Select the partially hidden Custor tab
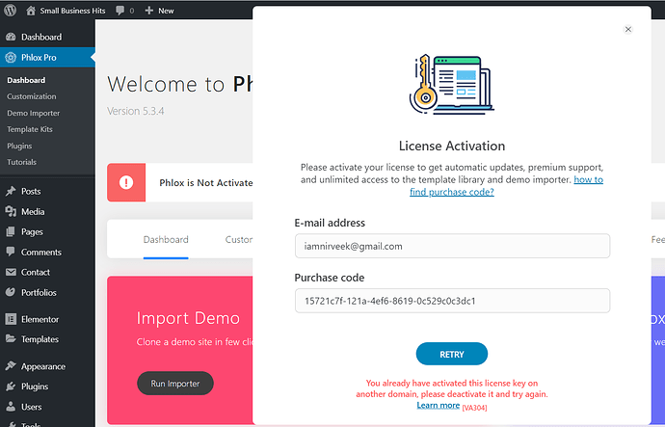Screen dimensions: 665x427 click(x=239, y=240)
